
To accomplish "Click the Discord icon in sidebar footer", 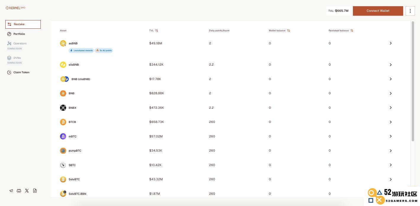I will (x=19, y=191).
